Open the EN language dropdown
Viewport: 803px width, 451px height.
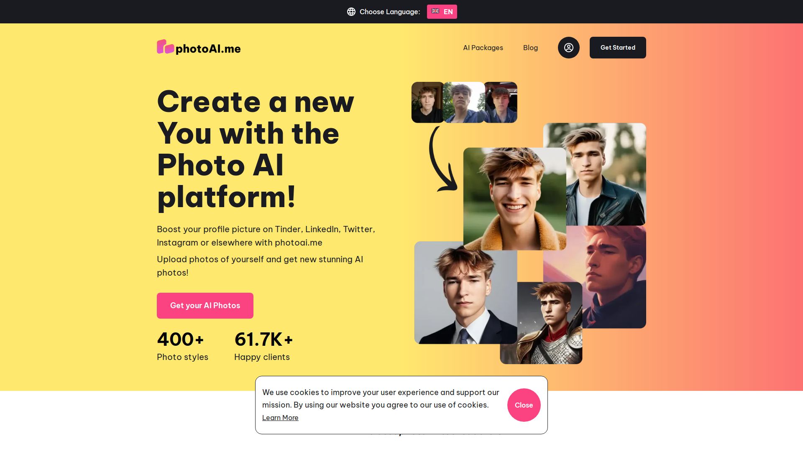tap(442, 12)
